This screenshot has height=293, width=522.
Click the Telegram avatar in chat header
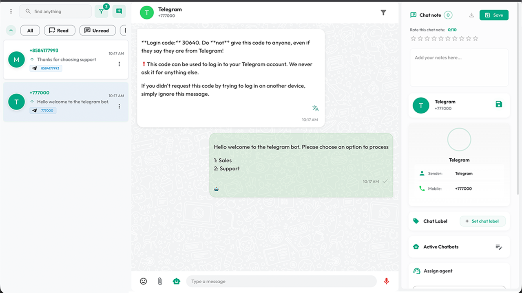147,13
